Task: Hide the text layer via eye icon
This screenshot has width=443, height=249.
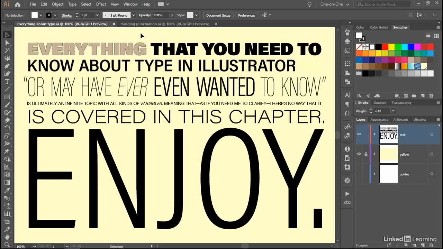Action: tap(359, 134)
